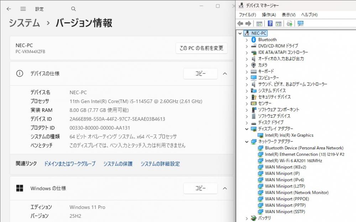Open the 表示(V) menu
This screenshot has height=222, width=356.
tap(289, 15)
